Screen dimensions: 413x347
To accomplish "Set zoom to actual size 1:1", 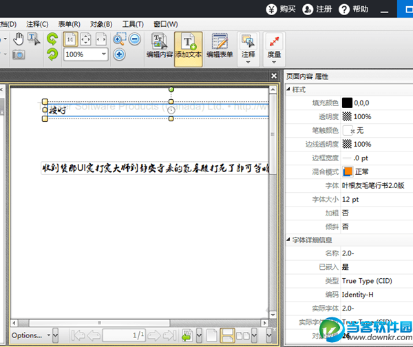I will point(70,39).
